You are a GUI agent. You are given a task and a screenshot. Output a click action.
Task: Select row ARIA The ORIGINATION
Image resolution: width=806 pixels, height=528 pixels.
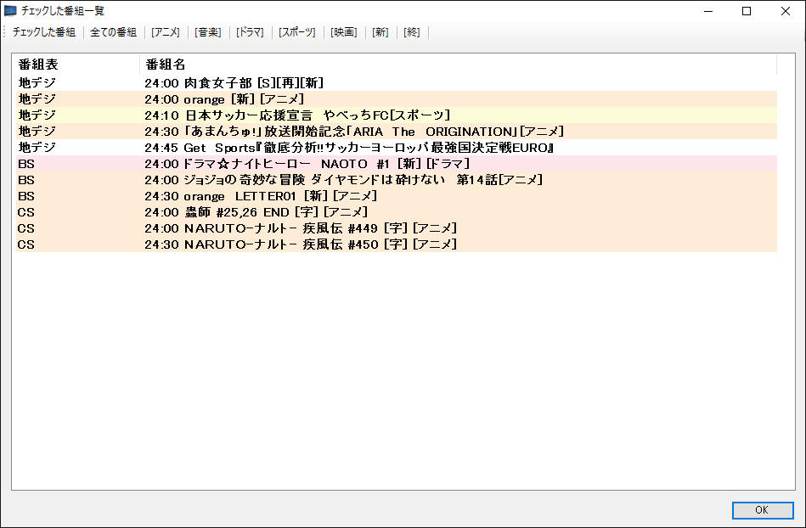397,132
